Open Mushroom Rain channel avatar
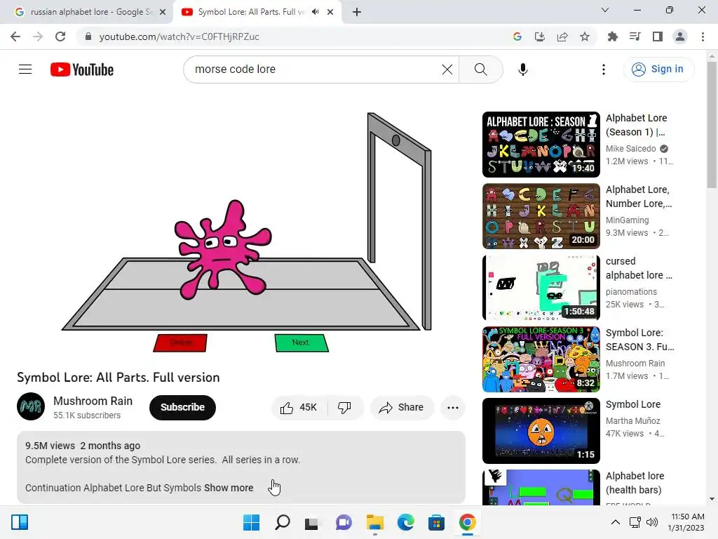The image size is (718, 539). [31, 406]
